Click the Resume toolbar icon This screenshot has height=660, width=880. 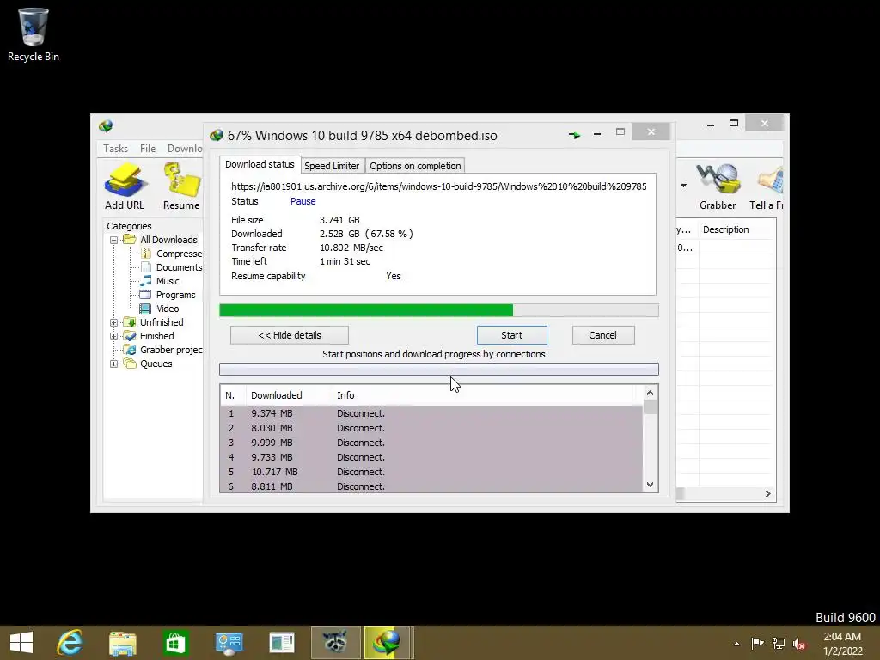pyautogui.click(x=182, y=180)
